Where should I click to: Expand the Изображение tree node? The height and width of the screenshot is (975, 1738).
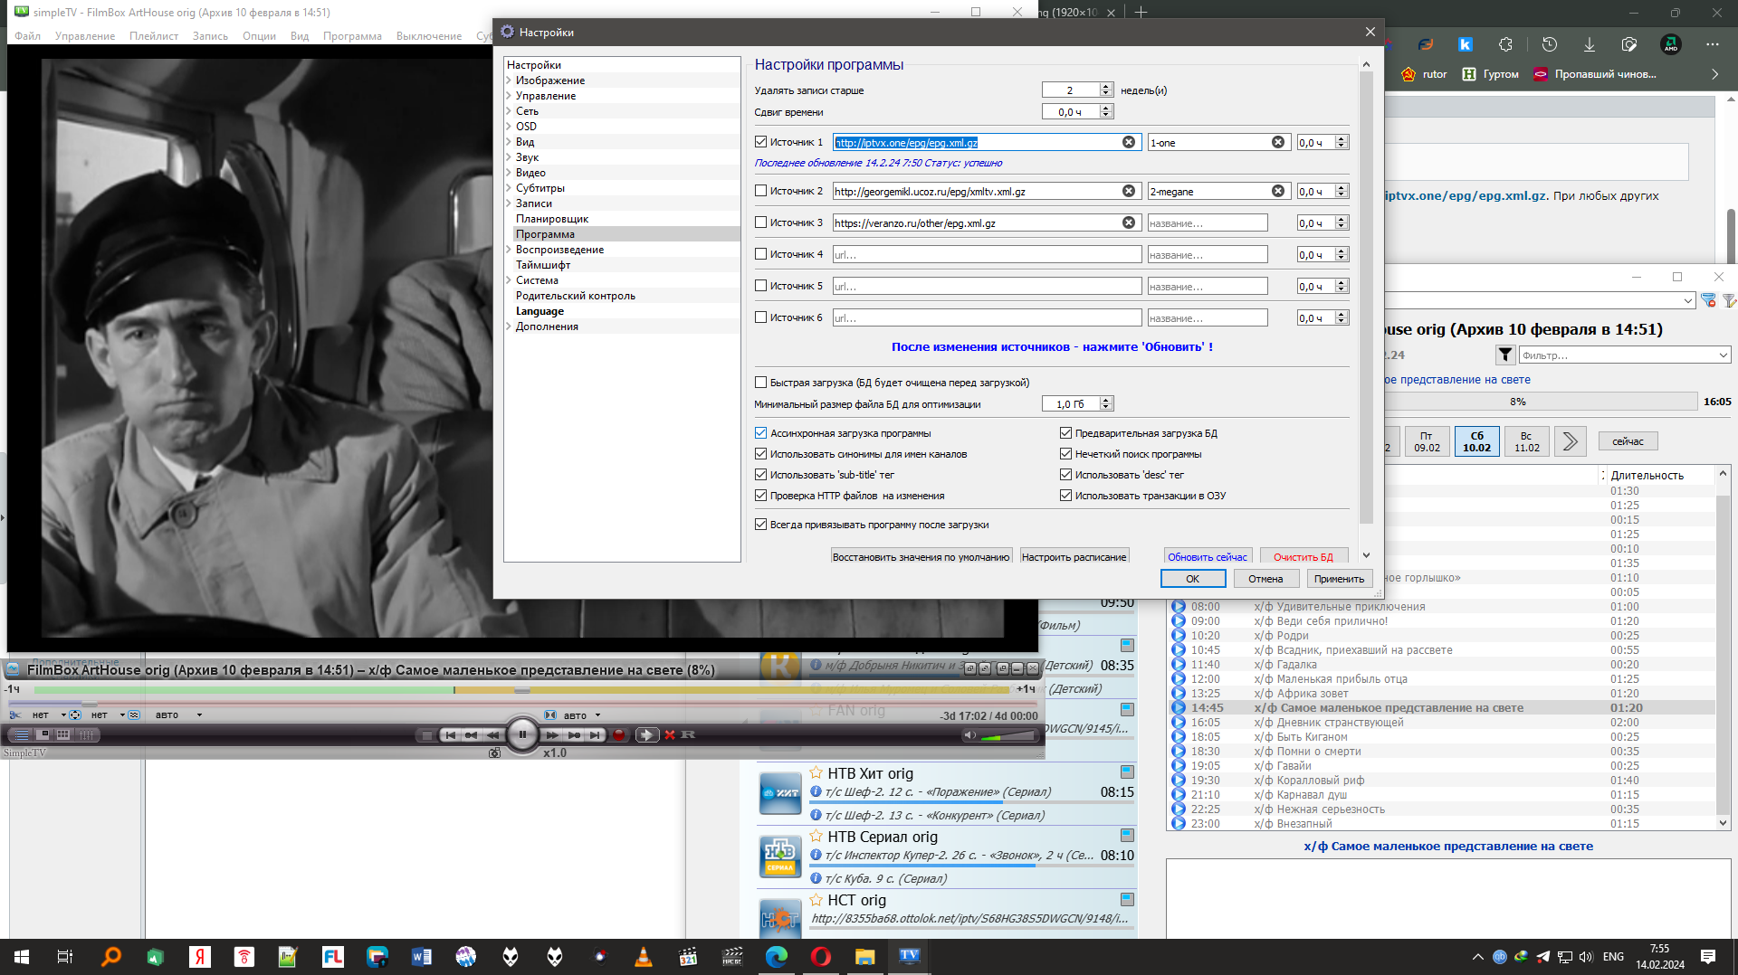click(x=509, y=80)
